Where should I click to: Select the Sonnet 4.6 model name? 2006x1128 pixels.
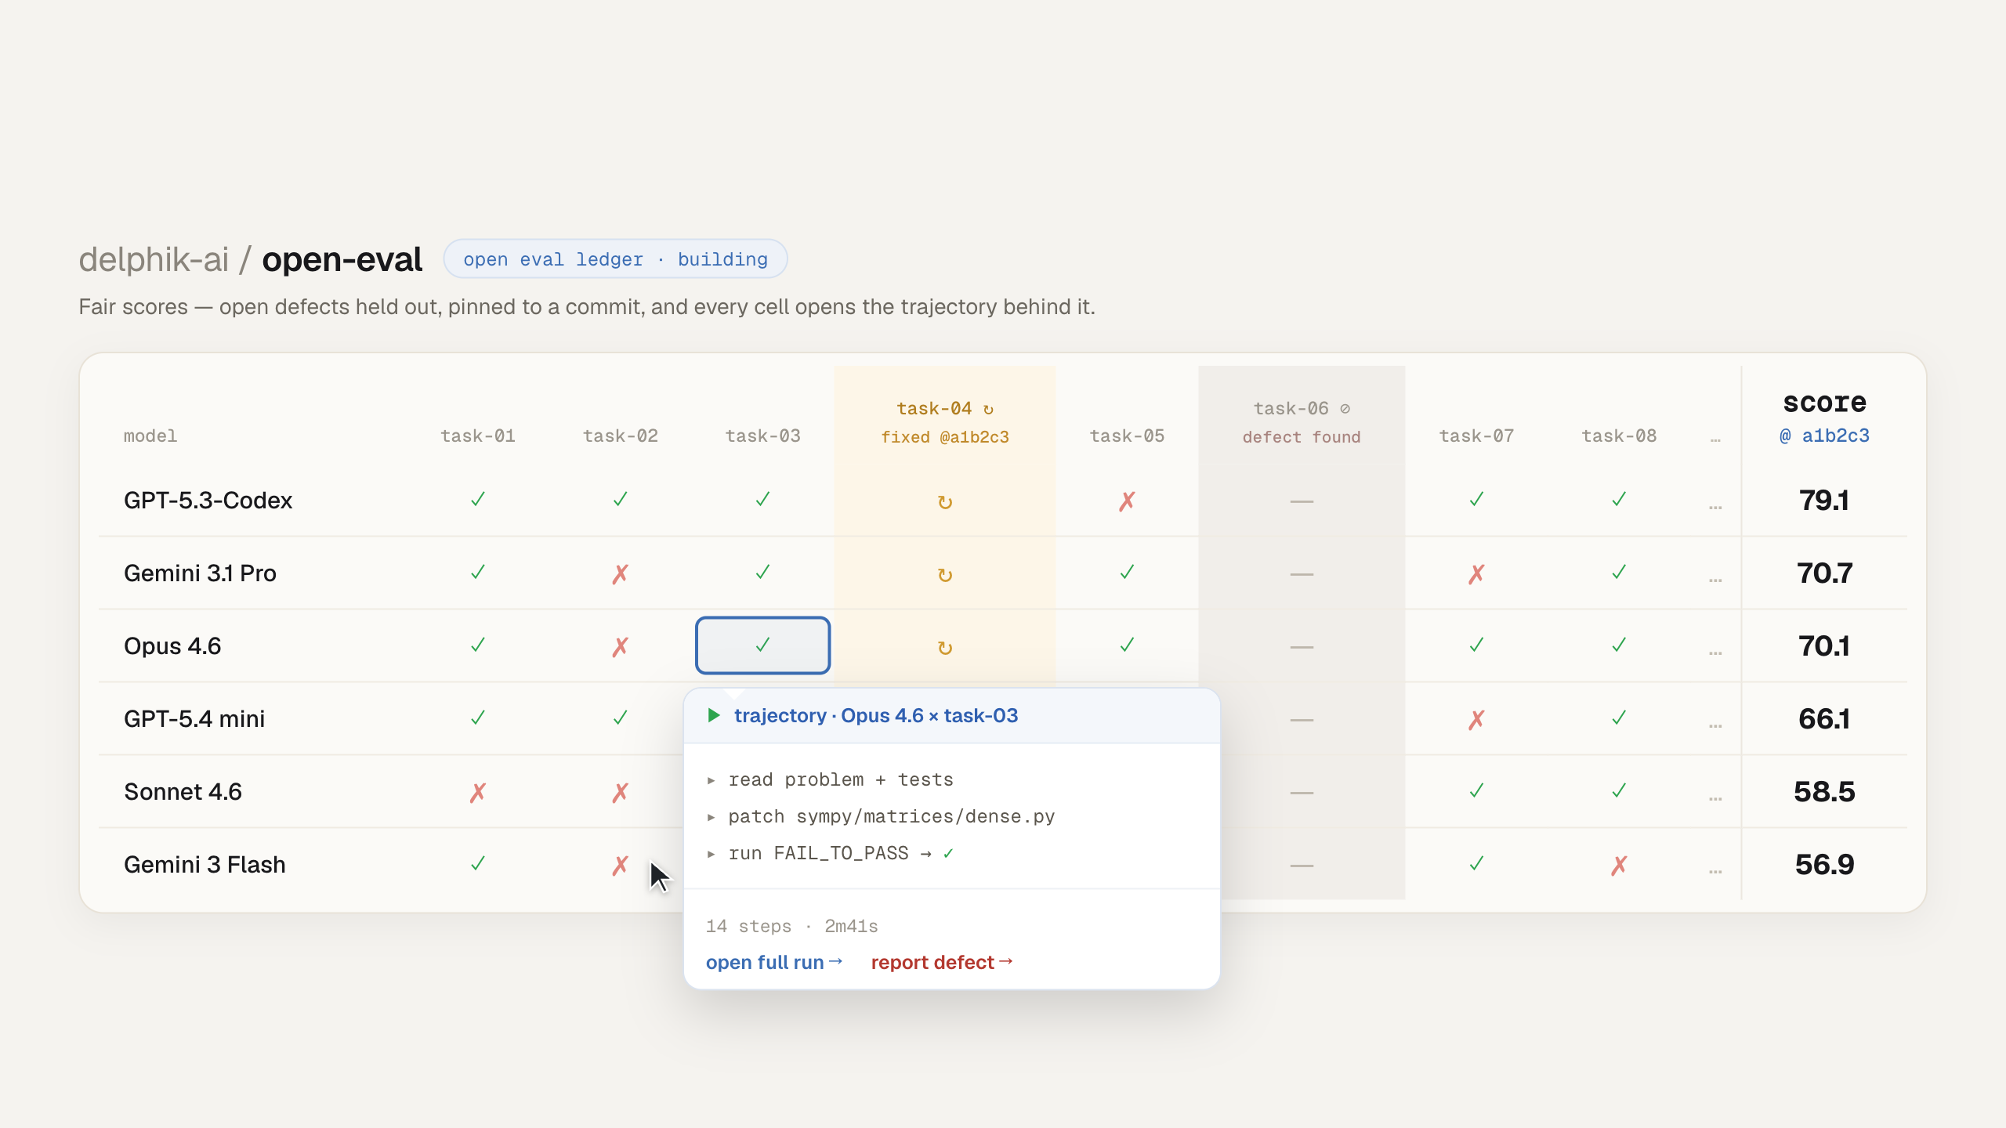point(183,791)
